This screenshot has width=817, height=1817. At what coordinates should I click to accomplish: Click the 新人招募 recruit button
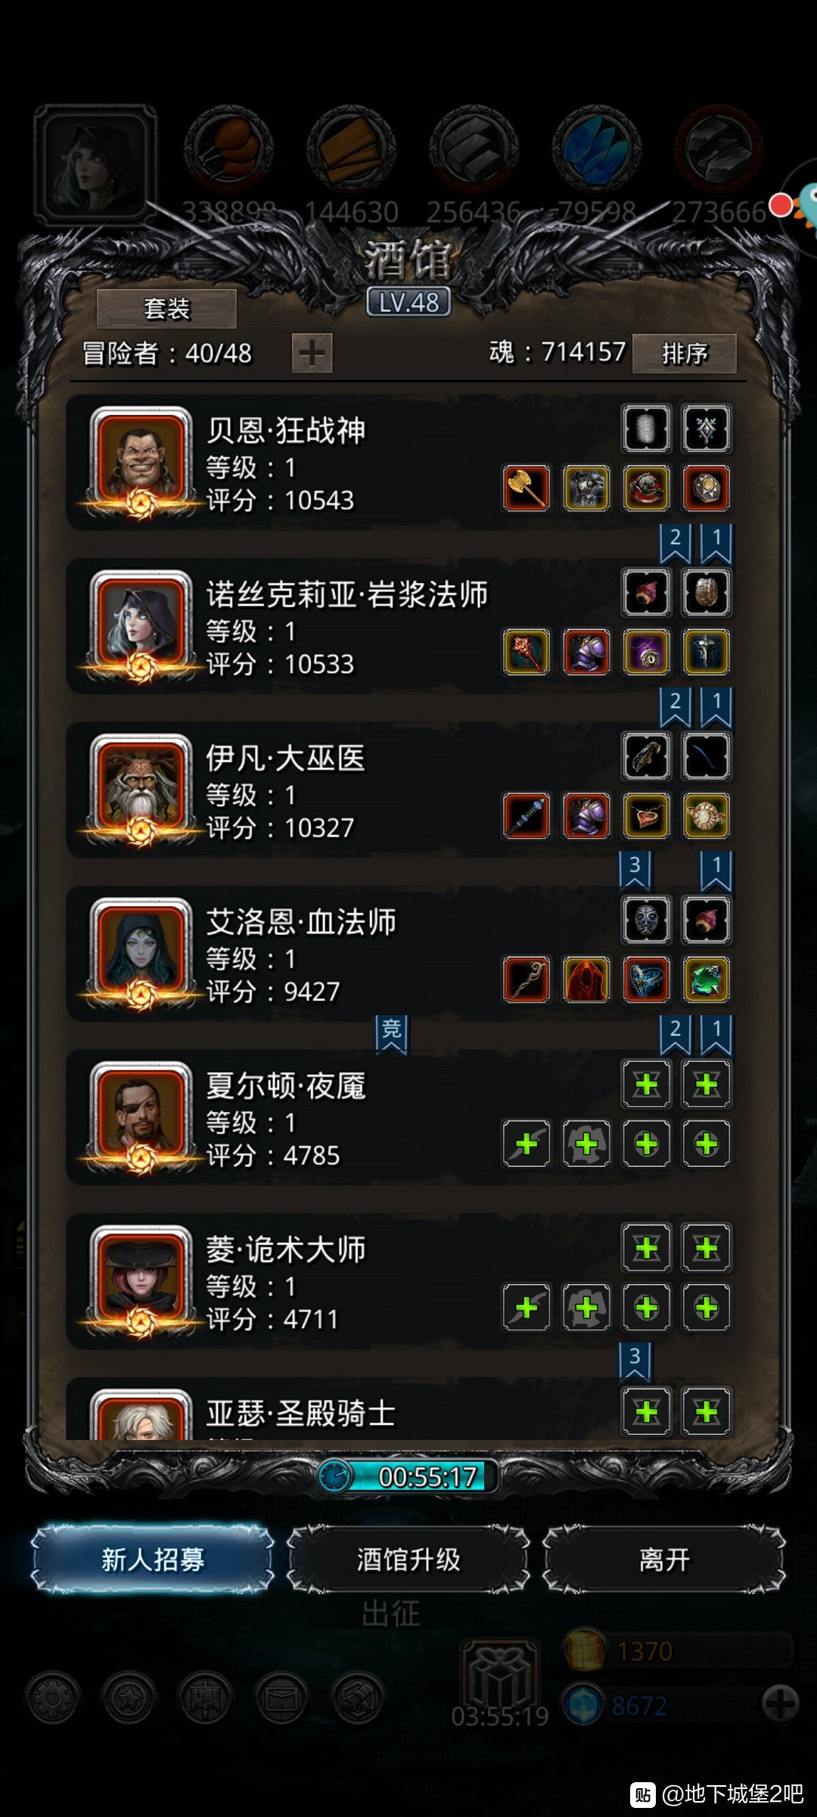coord(153,1560)
